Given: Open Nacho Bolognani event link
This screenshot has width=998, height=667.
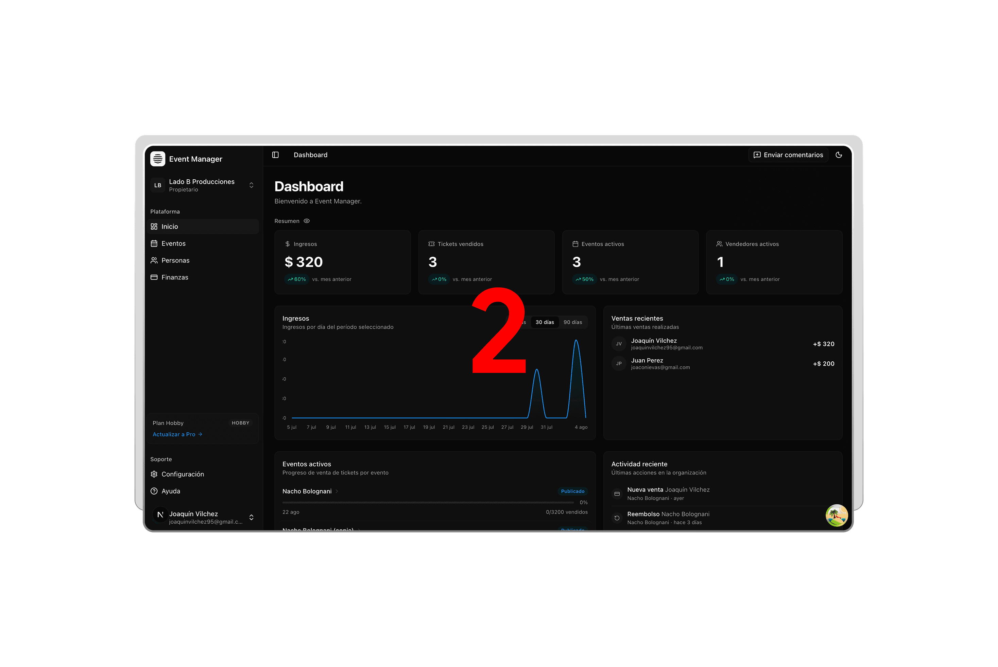Looking at the screenshot, I should tap(307, 491).
